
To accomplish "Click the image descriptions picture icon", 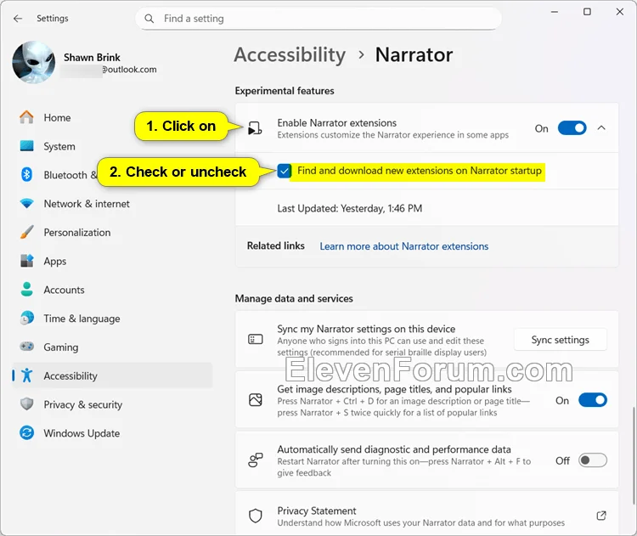I will (256, 400).
